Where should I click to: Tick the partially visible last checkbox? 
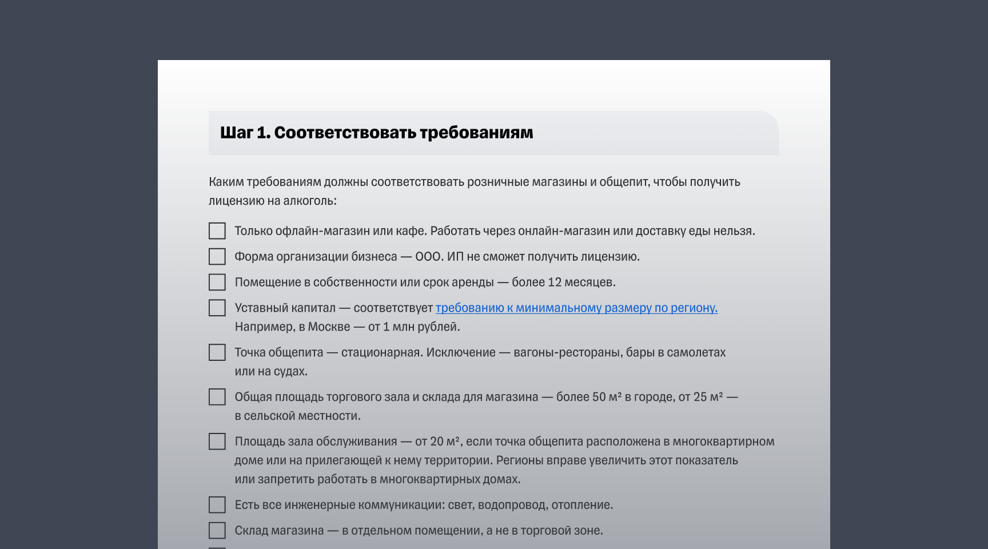(x=217, y=547)
